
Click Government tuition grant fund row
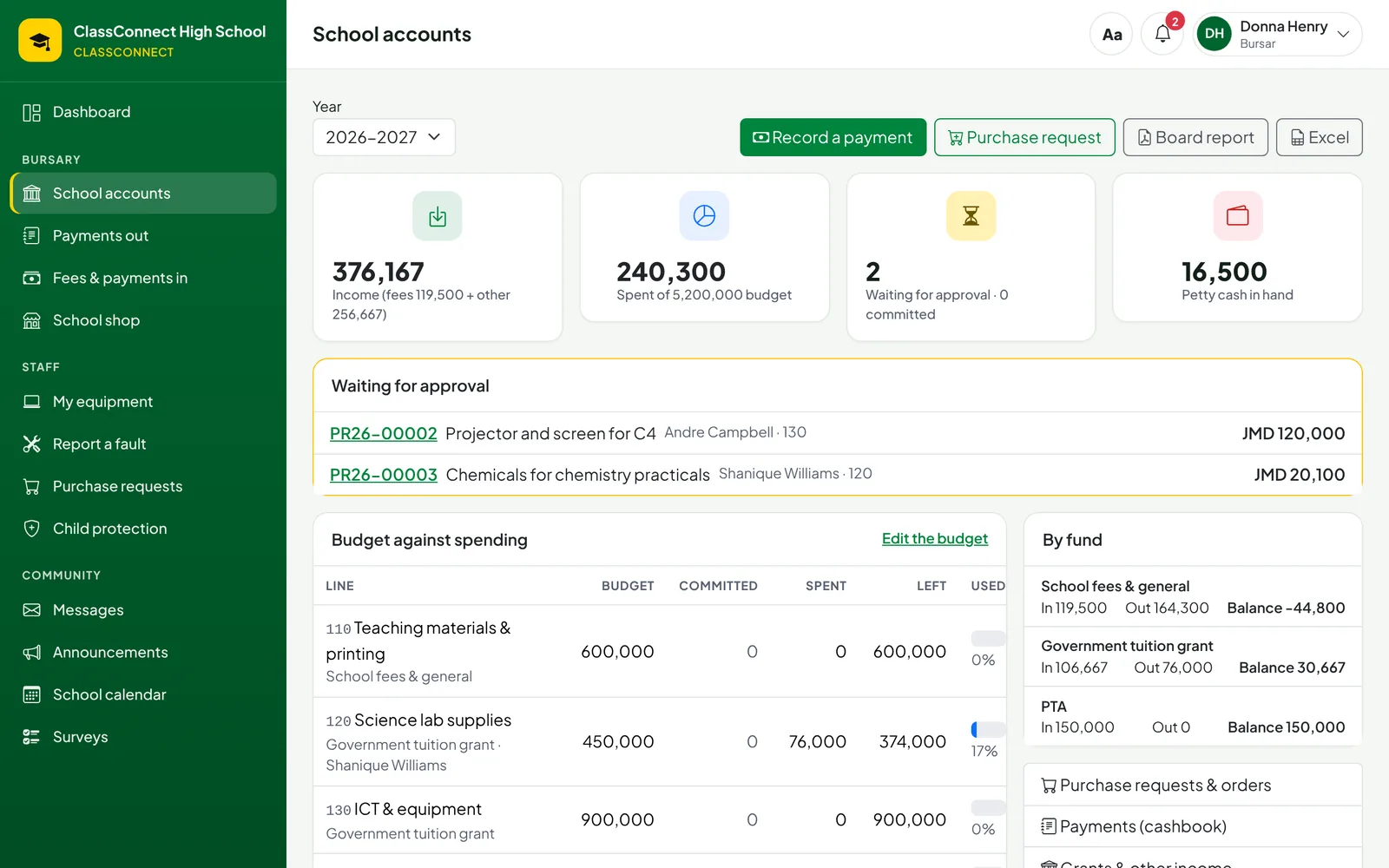[1193, 656]
